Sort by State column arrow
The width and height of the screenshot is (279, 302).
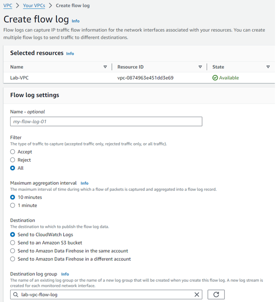point(268,67)
